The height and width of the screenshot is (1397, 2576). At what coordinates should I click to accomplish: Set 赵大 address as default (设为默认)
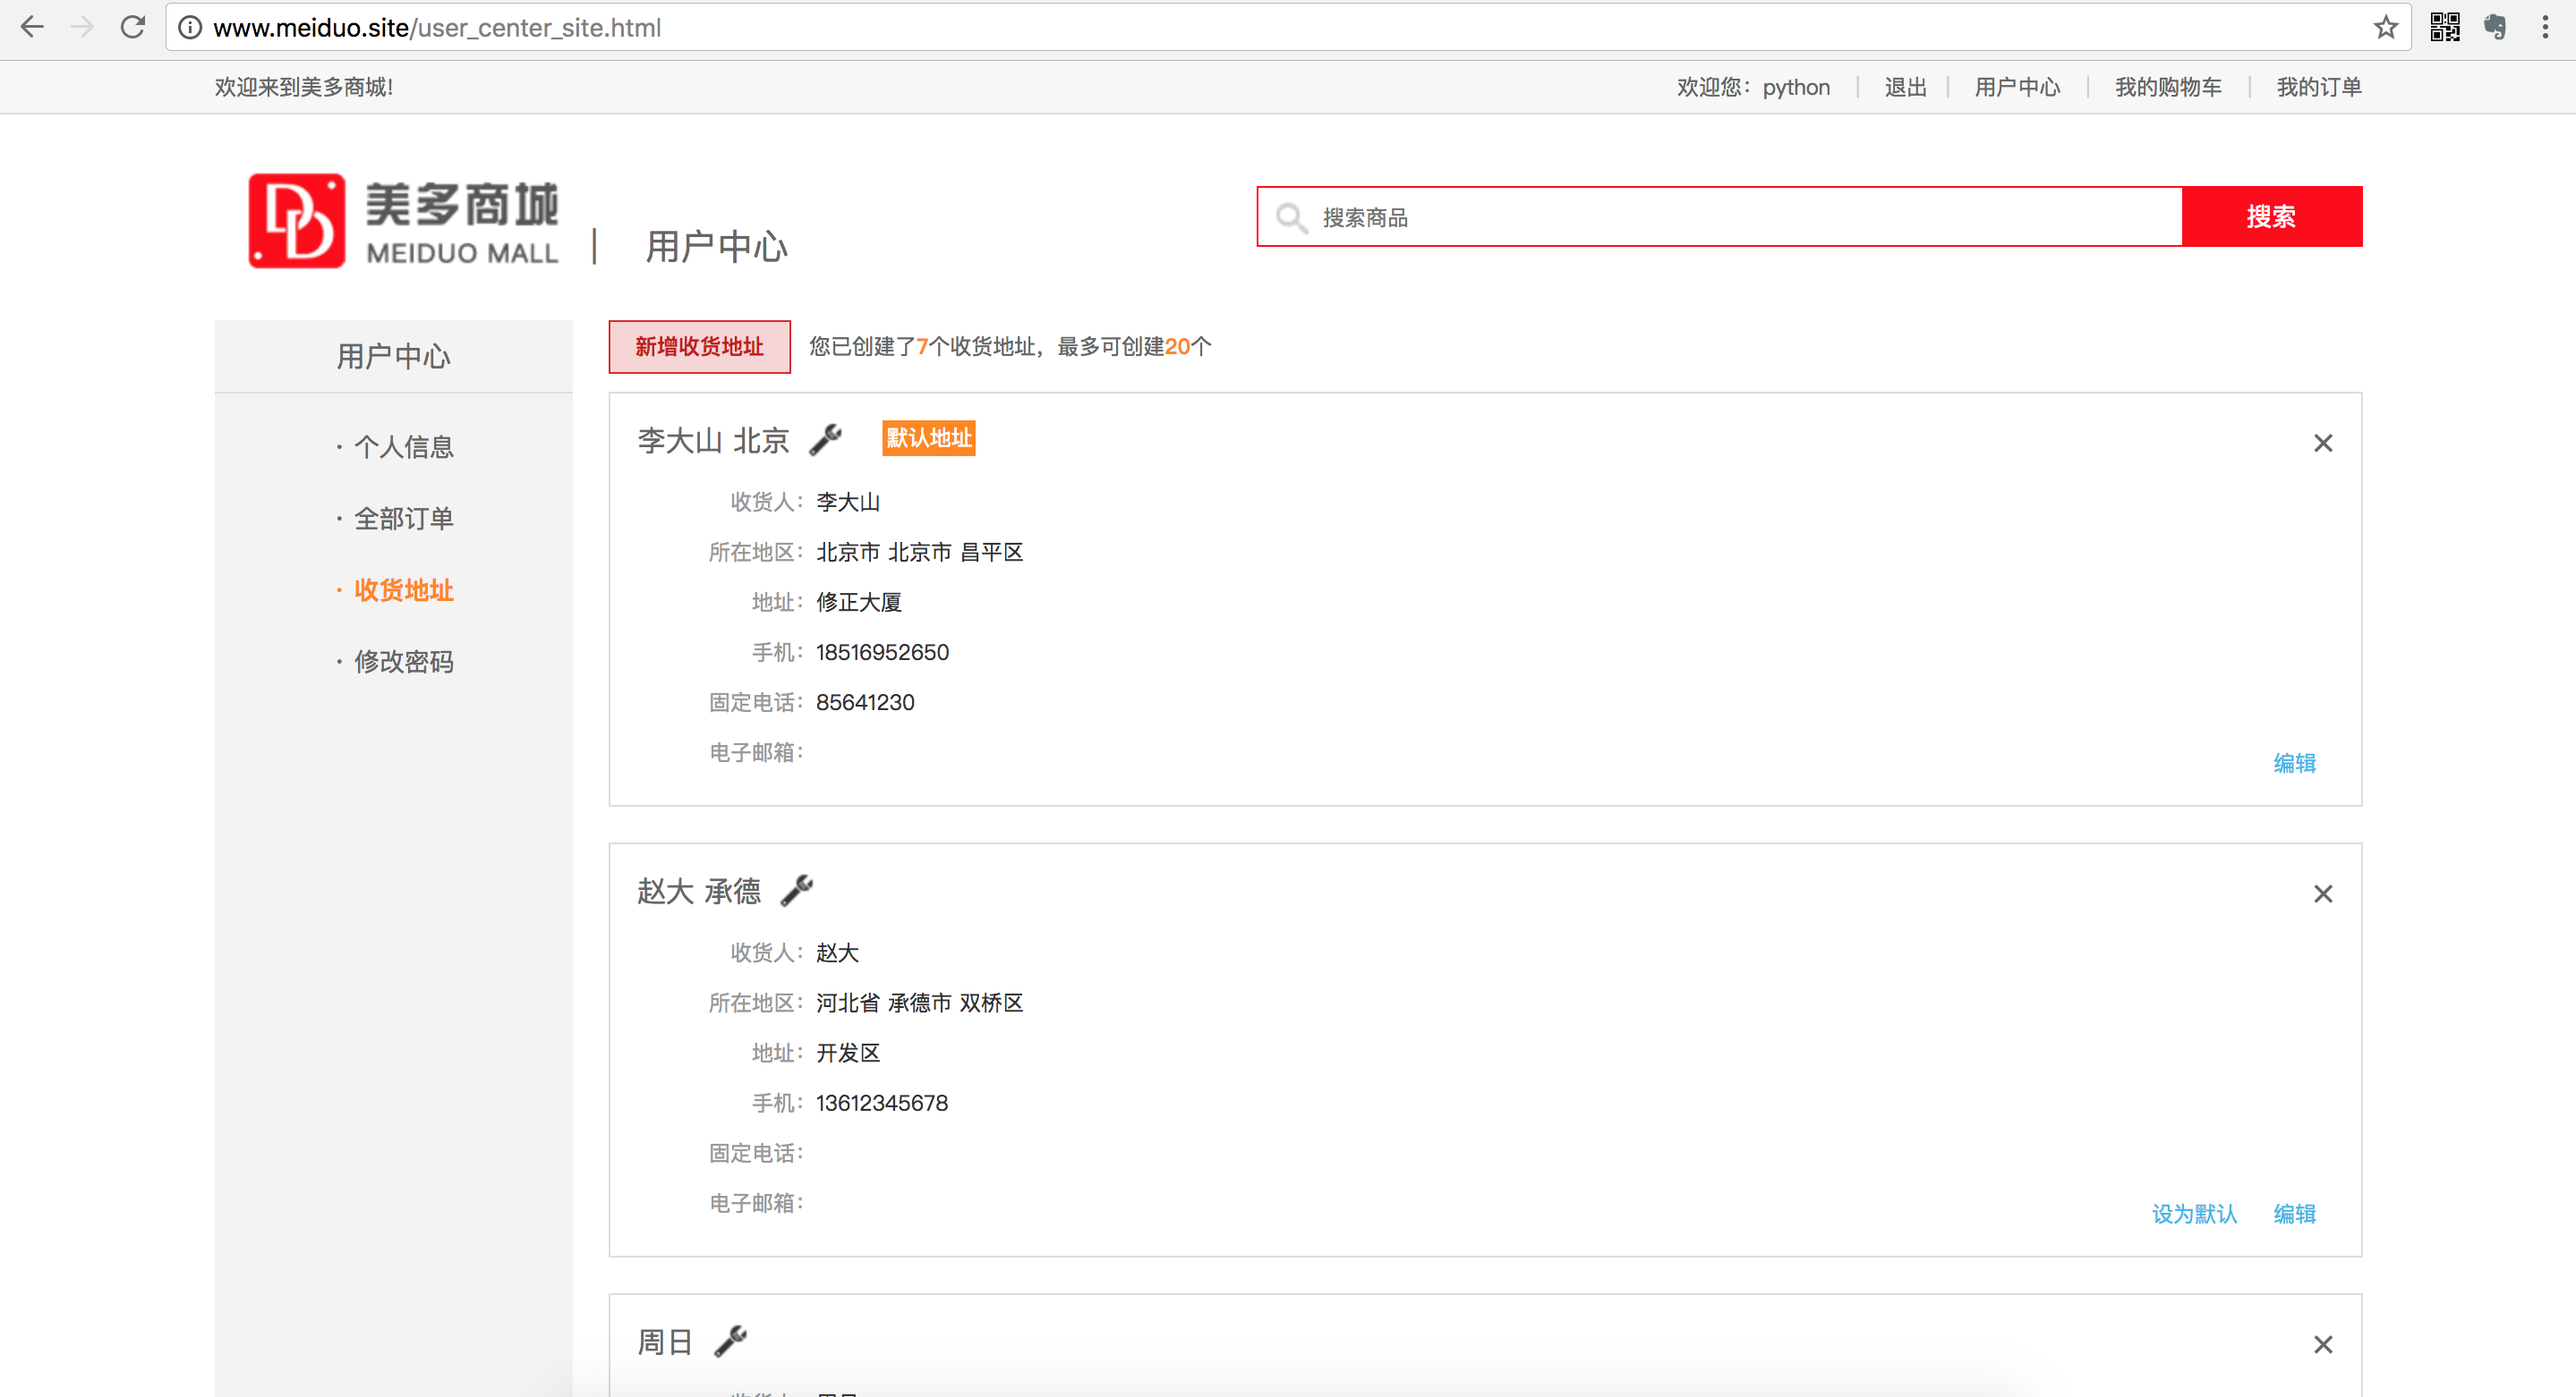tap(2194, 1215)
